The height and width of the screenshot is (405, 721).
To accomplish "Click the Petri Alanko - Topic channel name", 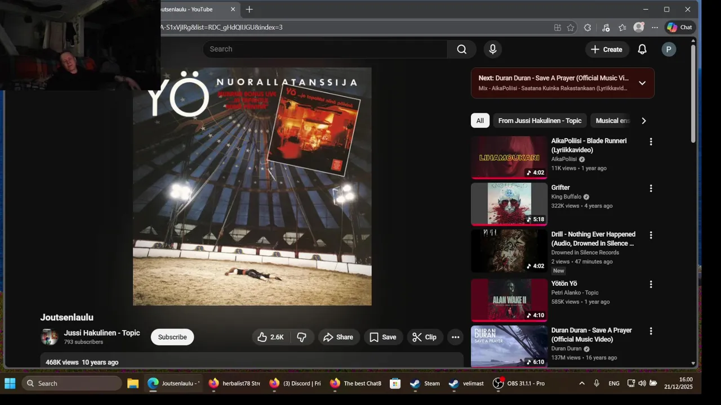I will (575, 292).
